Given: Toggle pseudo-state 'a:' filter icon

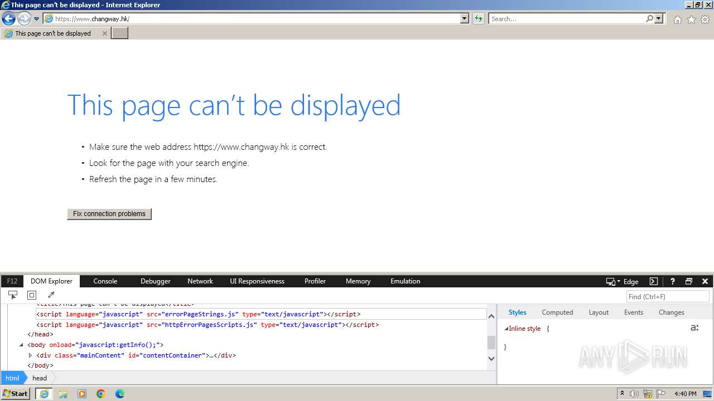Looking at the screenshot, I should [694, 328].
